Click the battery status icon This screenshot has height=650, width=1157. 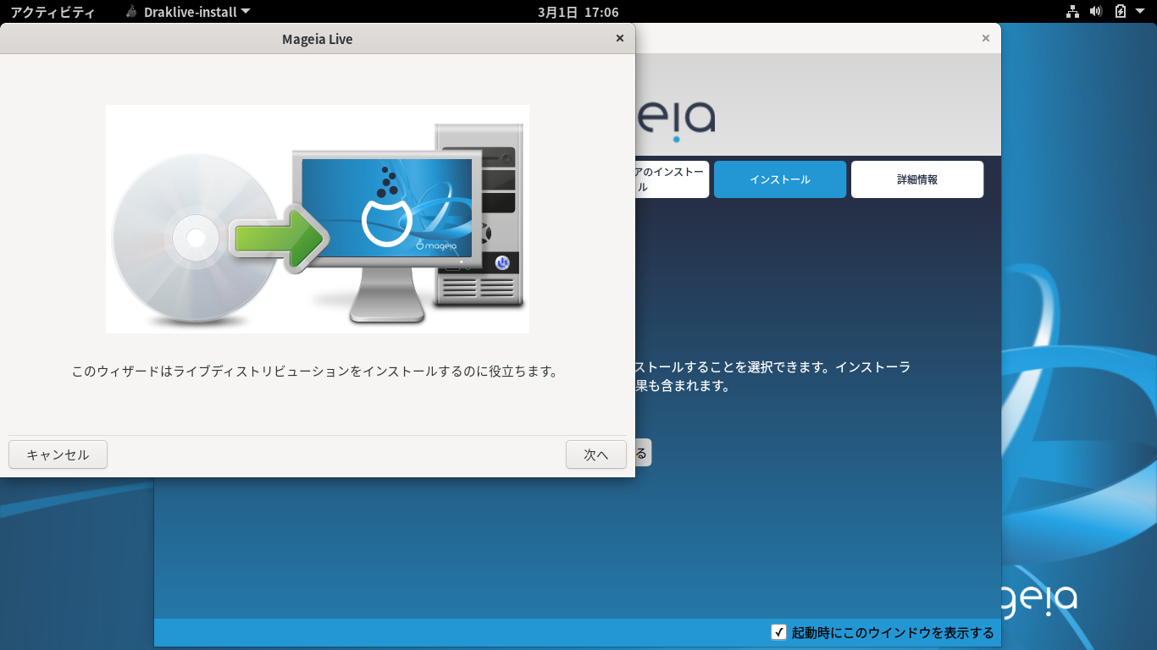click(1120, 12)
